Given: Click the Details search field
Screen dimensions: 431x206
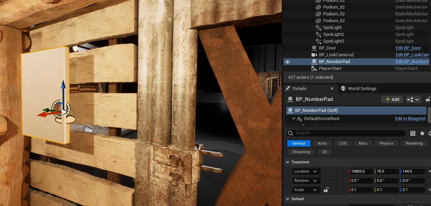Looking at the screenshot, I should pos(346,133).
